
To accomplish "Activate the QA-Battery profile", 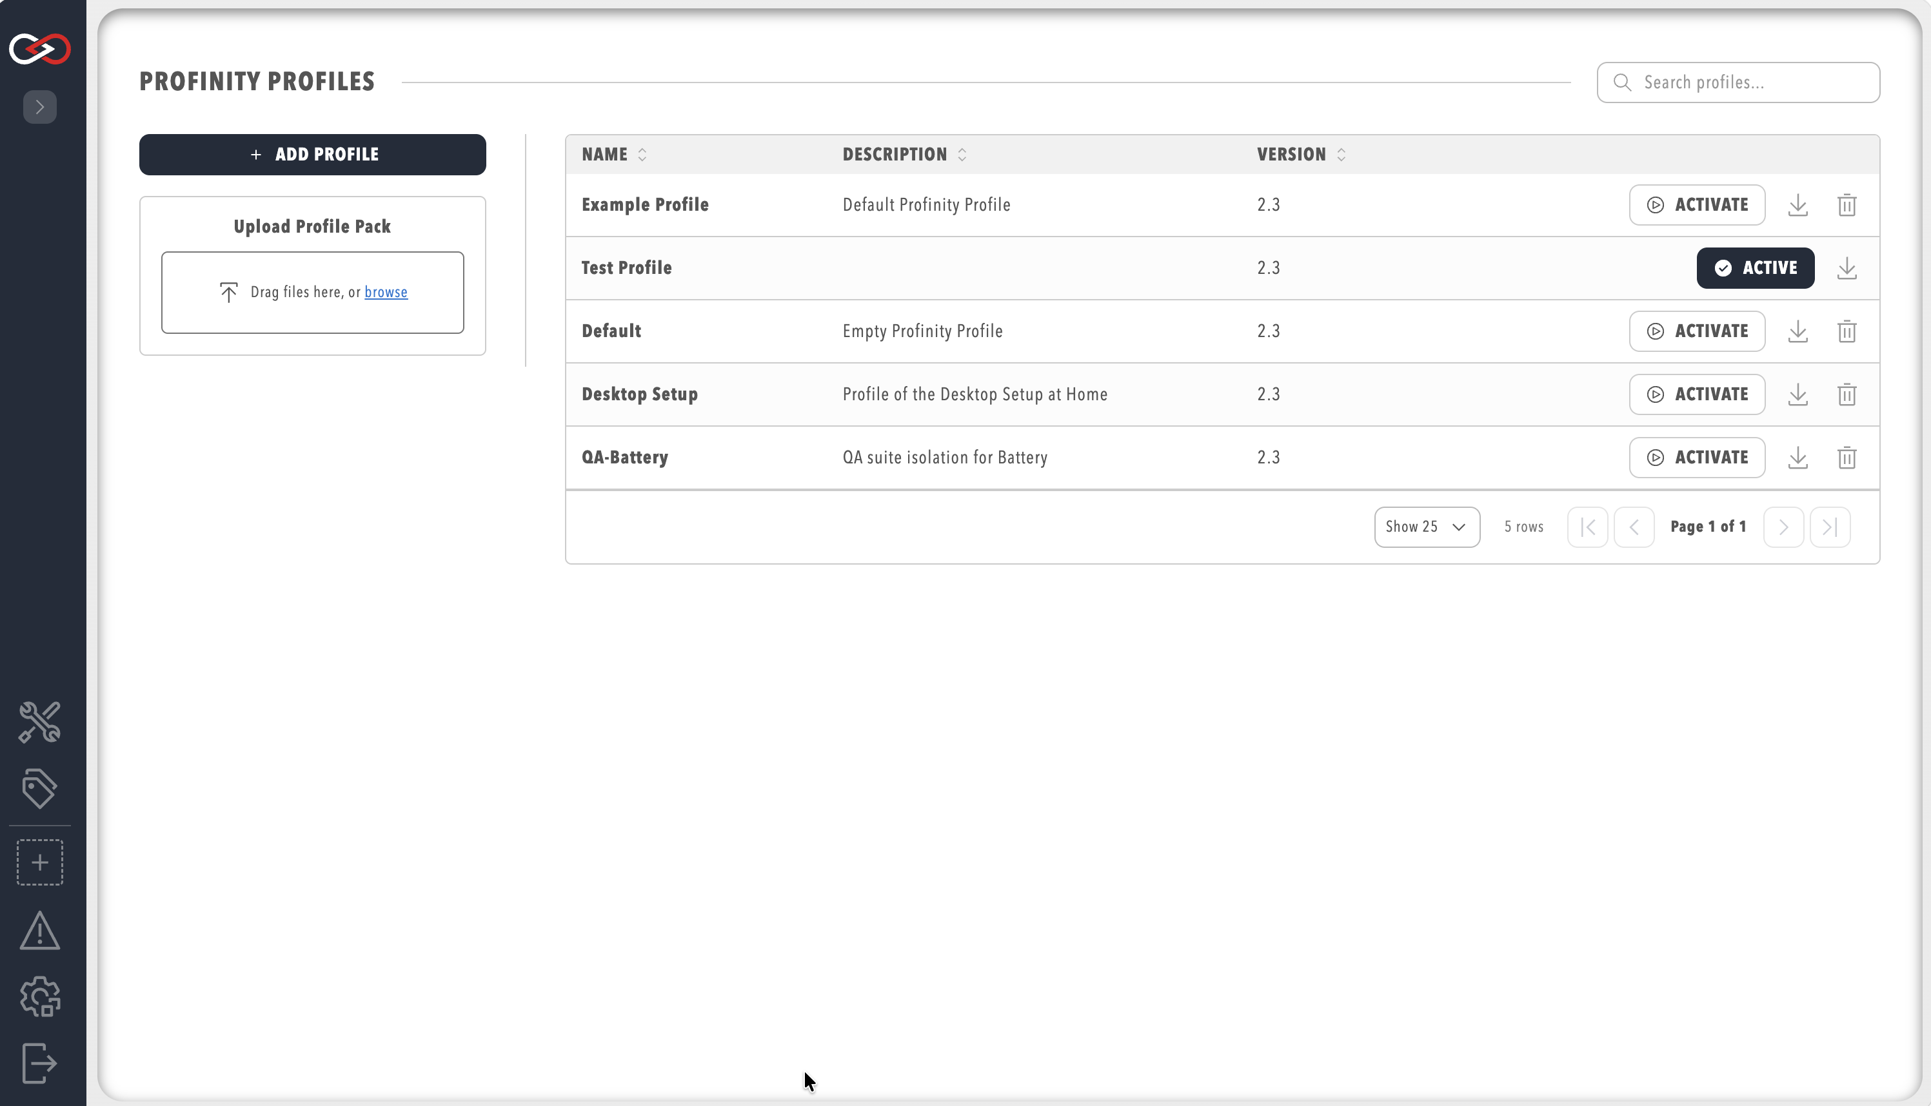I will pyautogui.click(x=1697, y=458).
